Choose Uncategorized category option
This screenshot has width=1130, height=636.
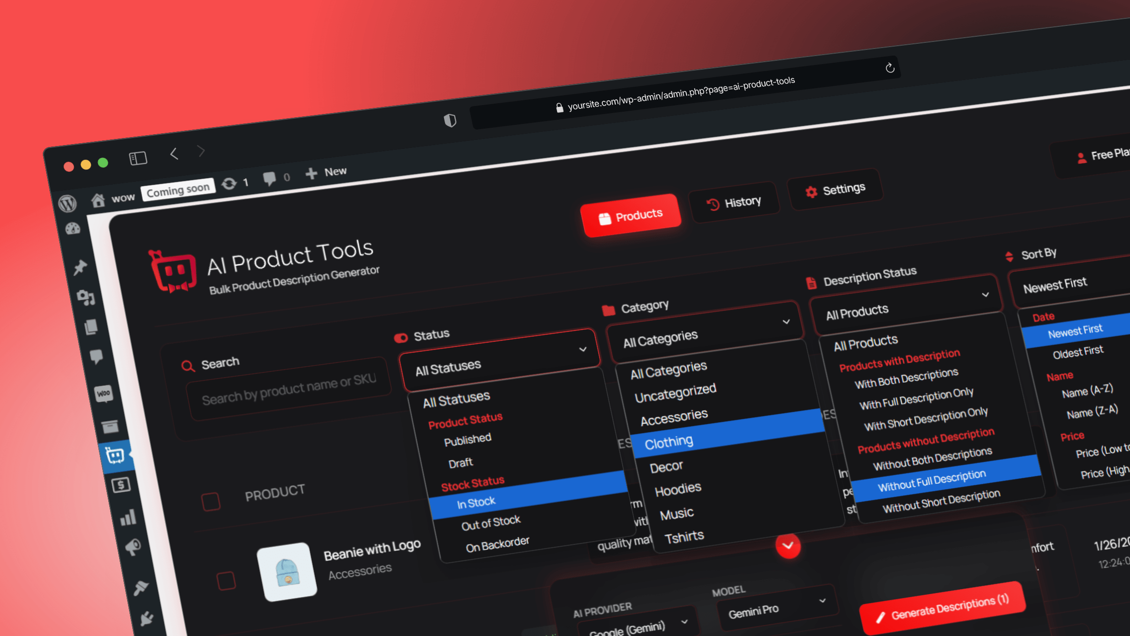pos(675,393)
